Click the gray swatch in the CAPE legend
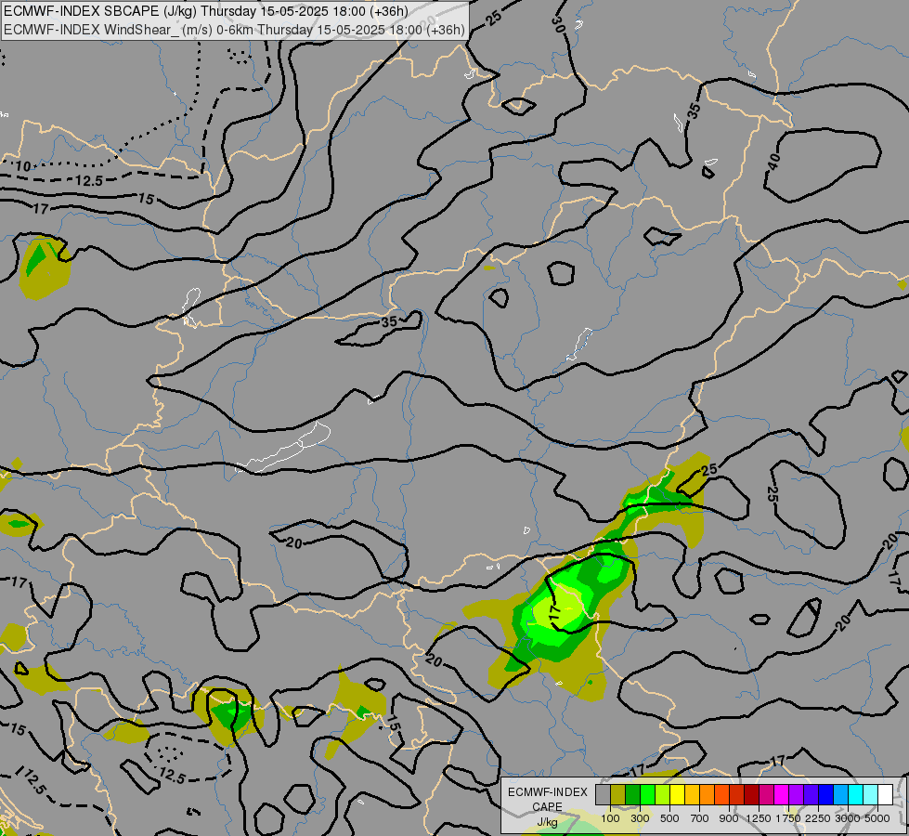Image resolution: width=909 pixels, height=836 pixels. tap(603, 794)
